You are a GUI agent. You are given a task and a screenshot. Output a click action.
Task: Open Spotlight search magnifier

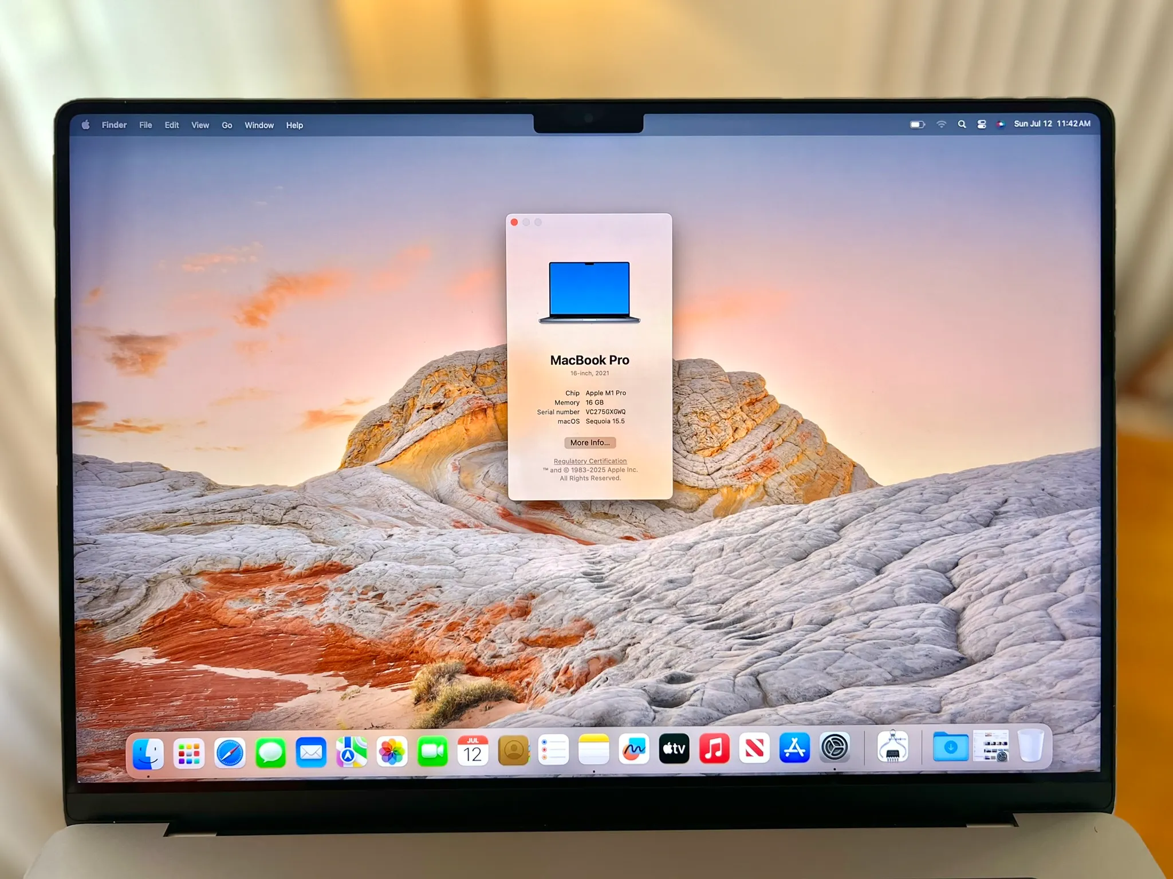point(962,124)
